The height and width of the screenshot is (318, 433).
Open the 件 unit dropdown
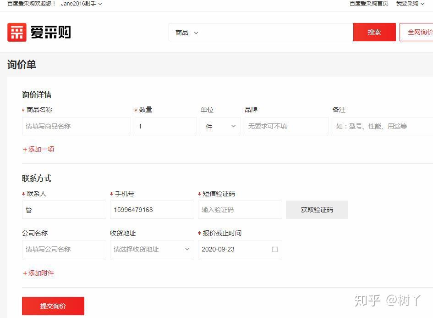[x=221, y=126]
